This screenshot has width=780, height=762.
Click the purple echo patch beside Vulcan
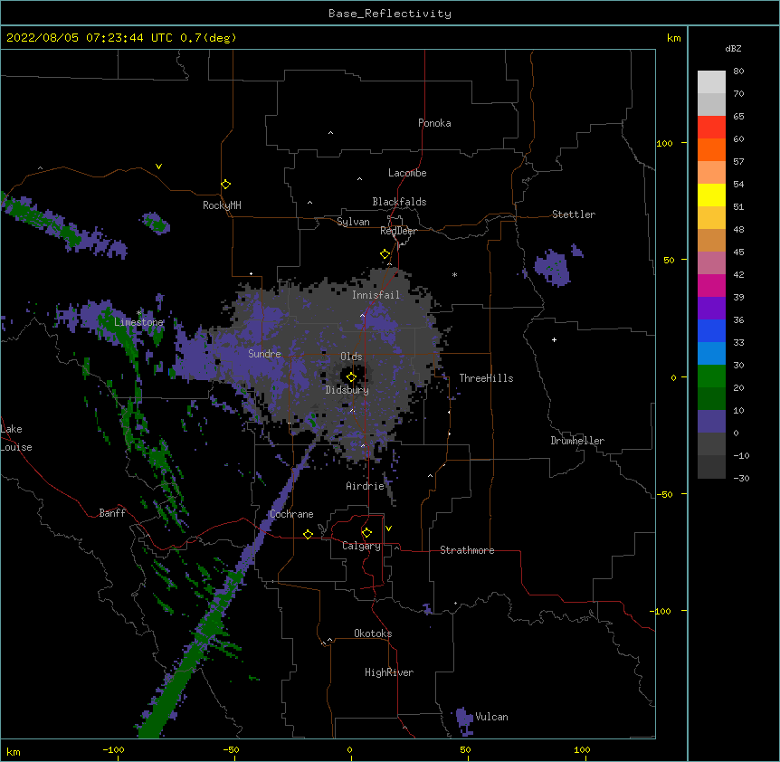(464, 720)
